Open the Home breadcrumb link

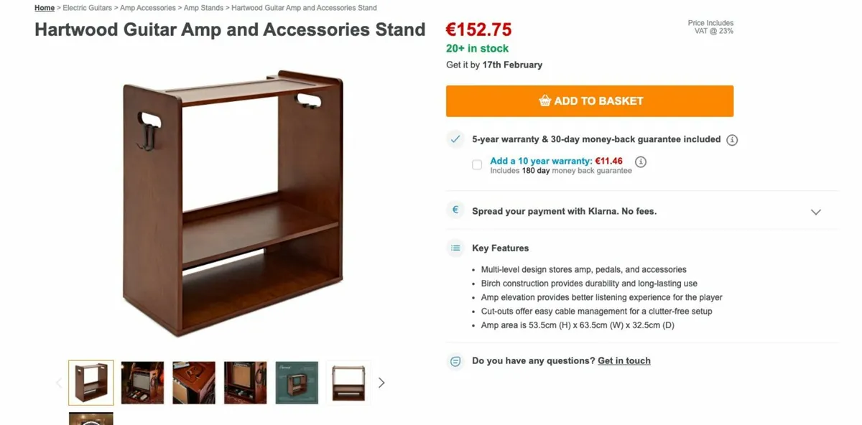tap(45, 7)
